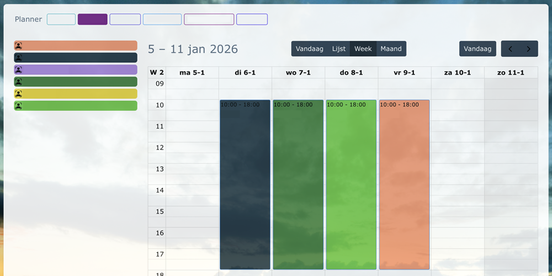
Task: Click the 15 time label
Action: point(160,211)
